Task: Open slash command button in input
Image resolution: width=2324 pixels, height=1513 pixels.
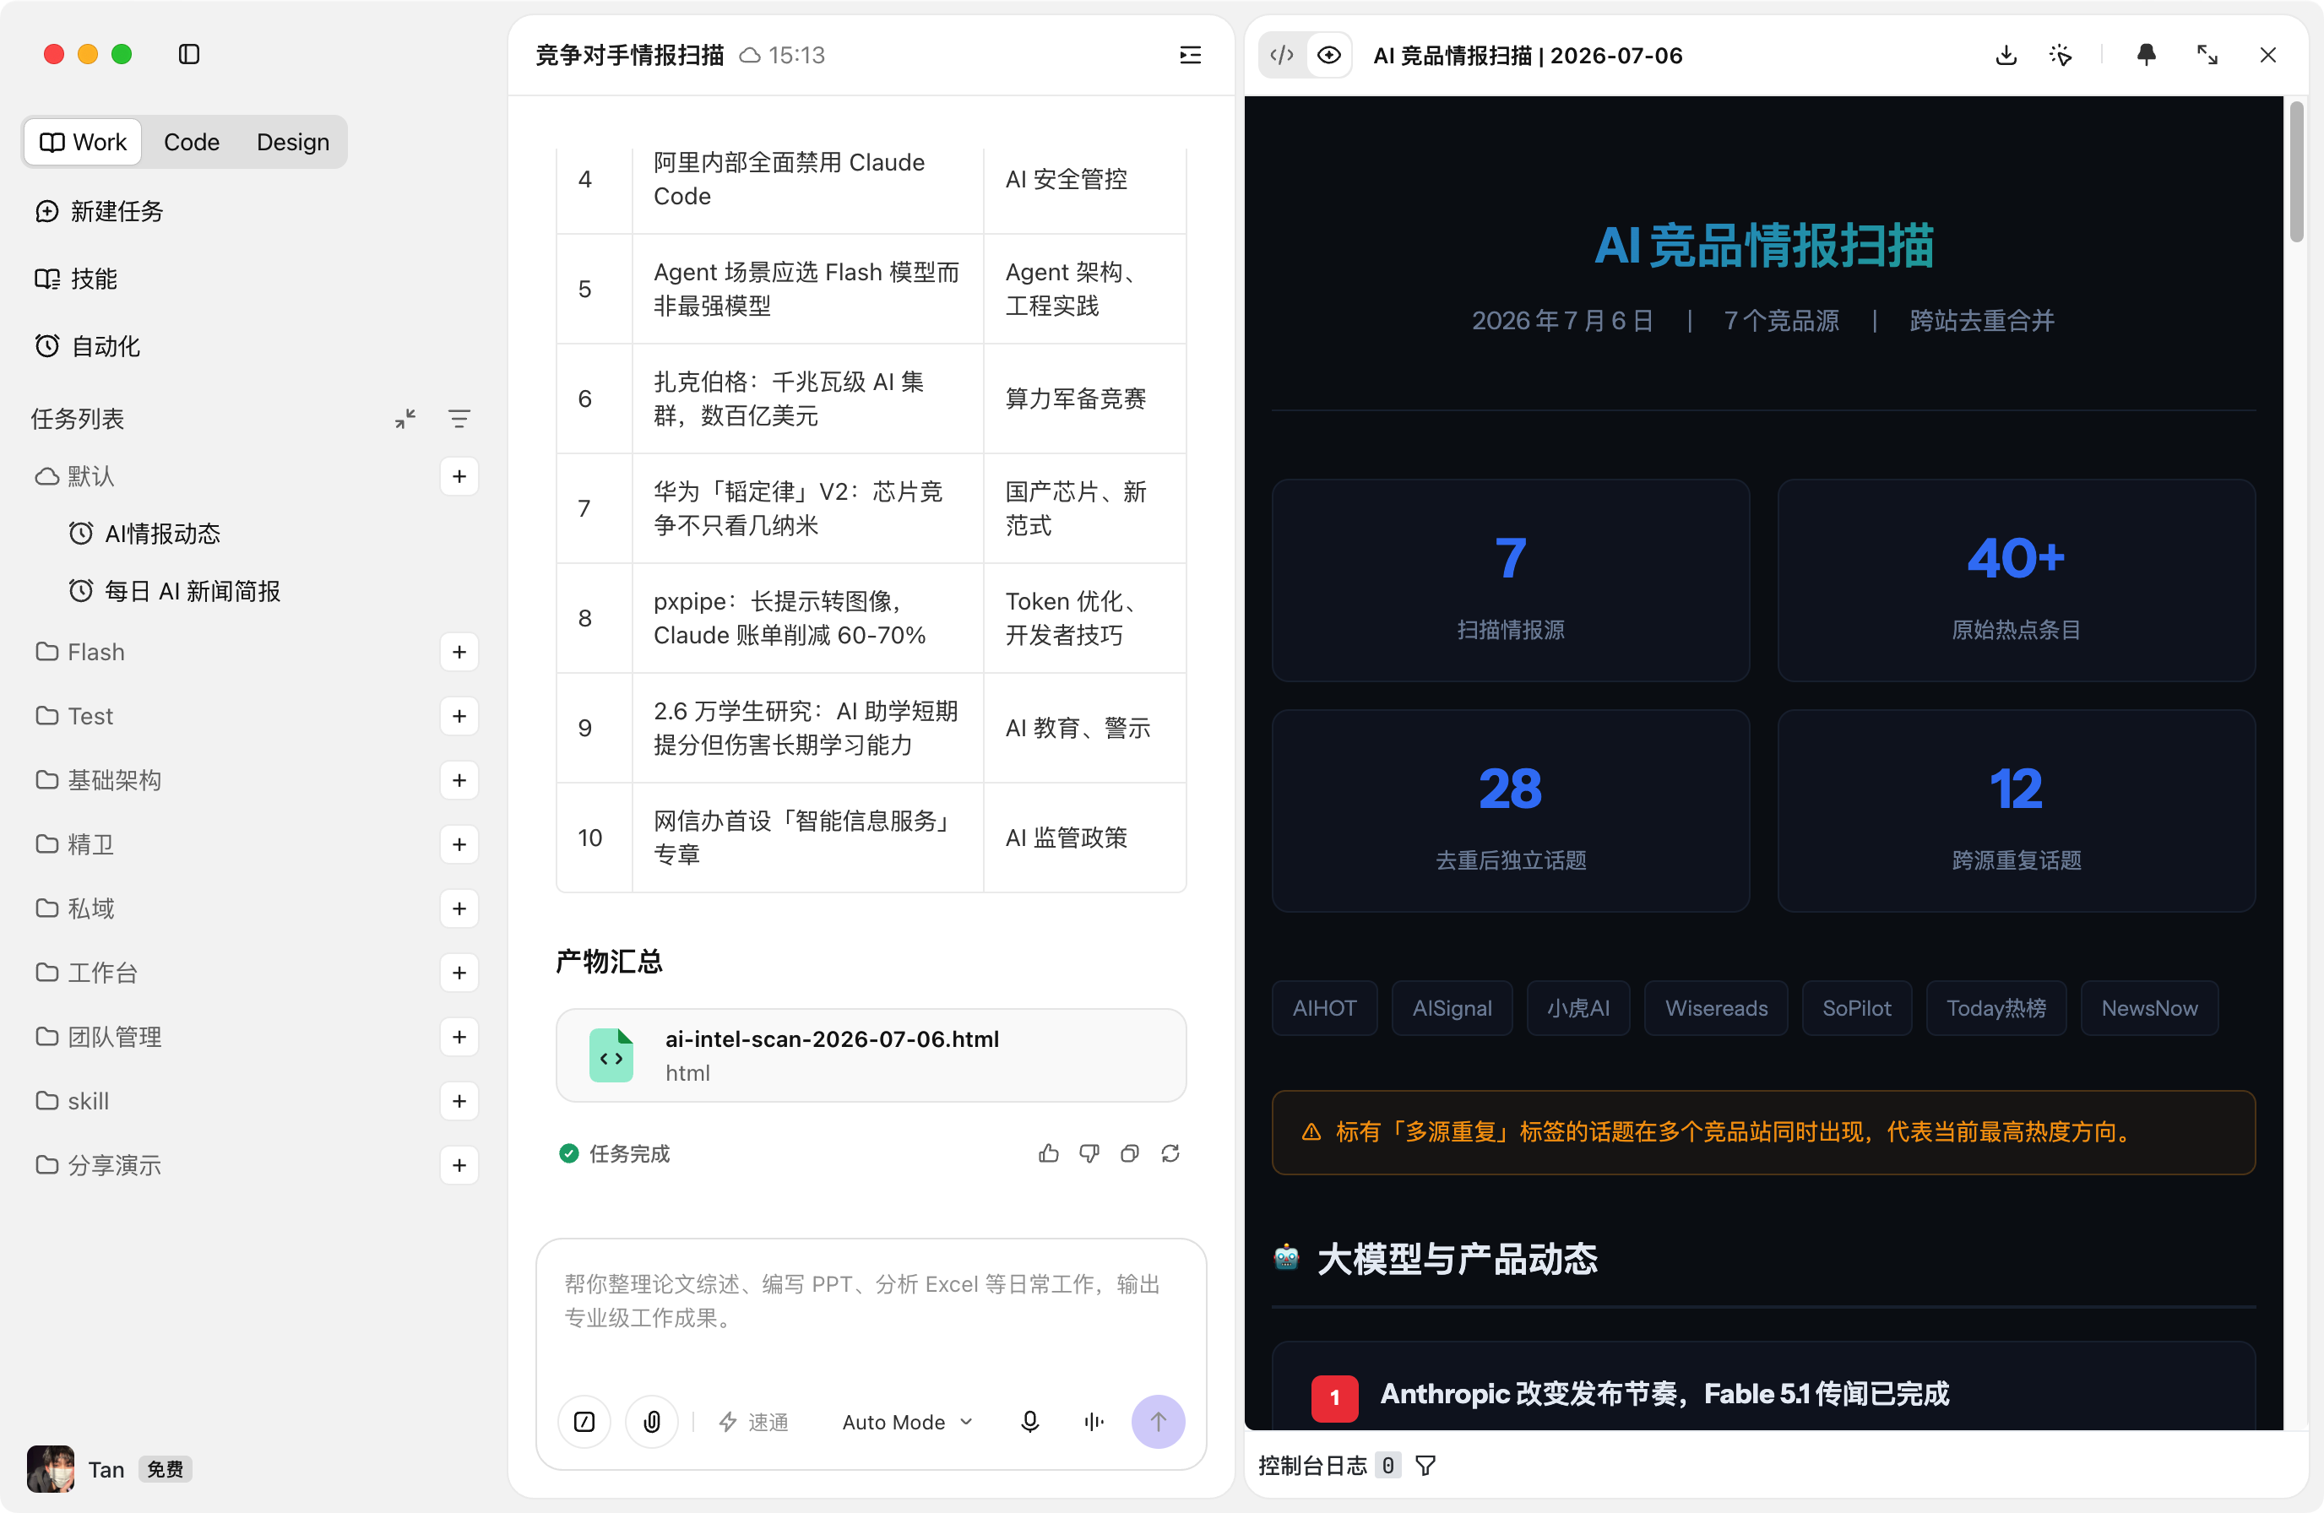Action: [584, 1422]
